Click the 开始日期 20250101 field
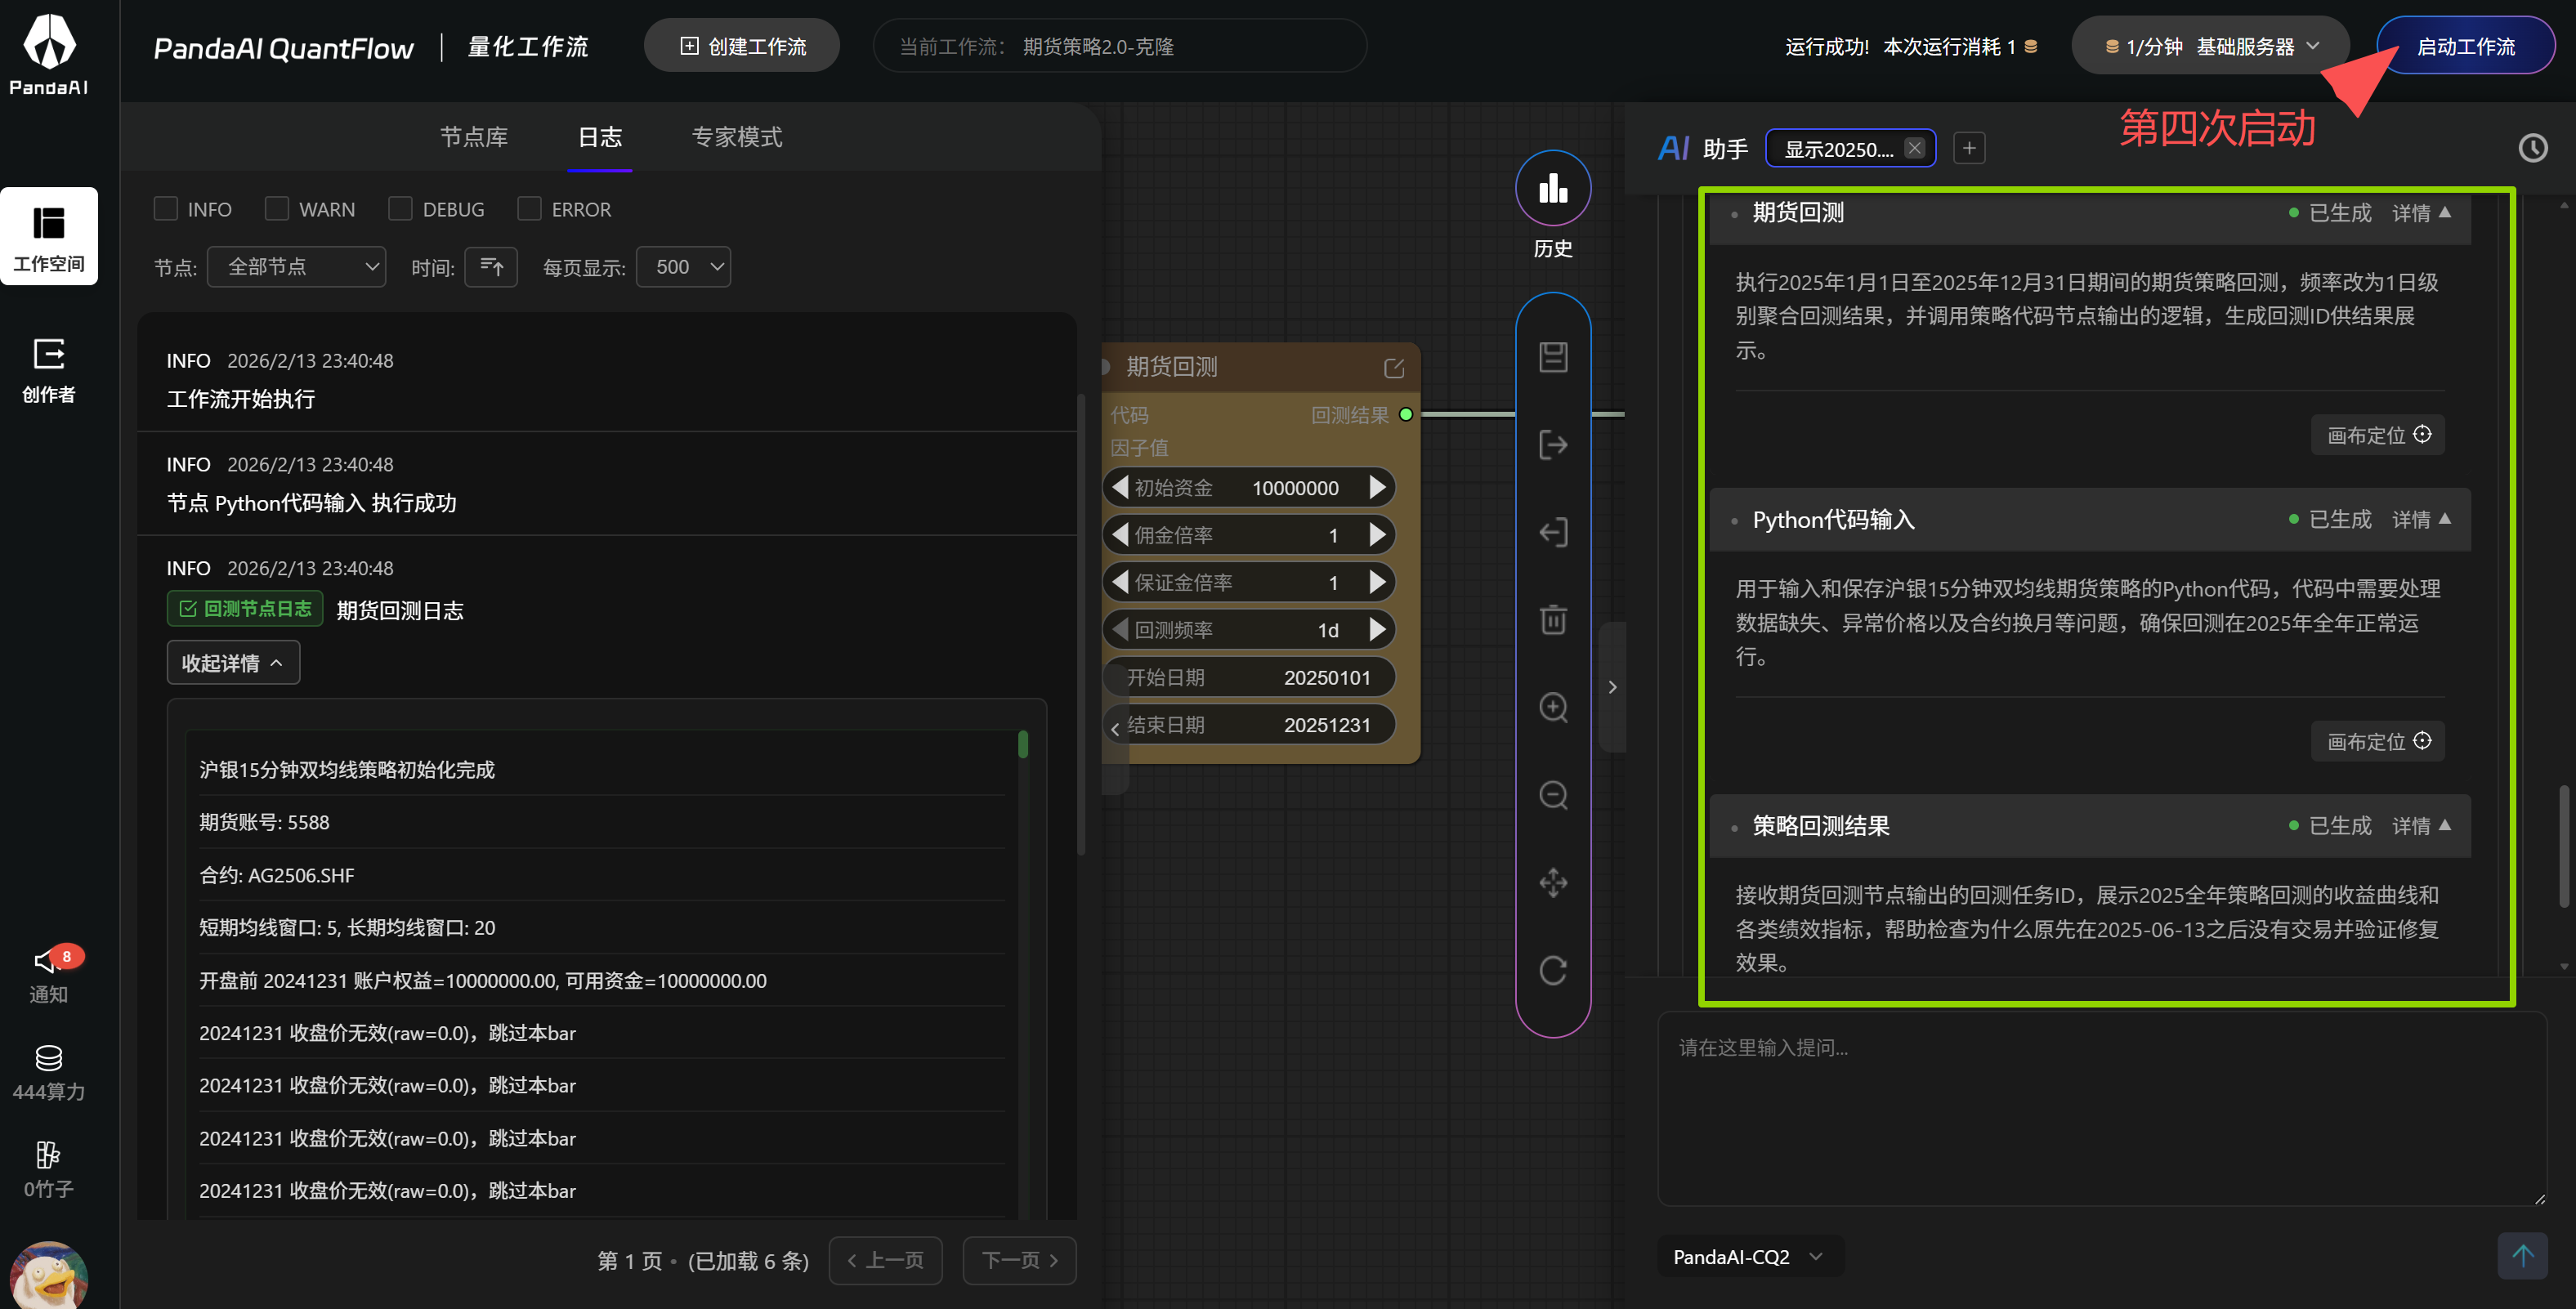The image size is (2576, 1309). (x=1250, y=678)
